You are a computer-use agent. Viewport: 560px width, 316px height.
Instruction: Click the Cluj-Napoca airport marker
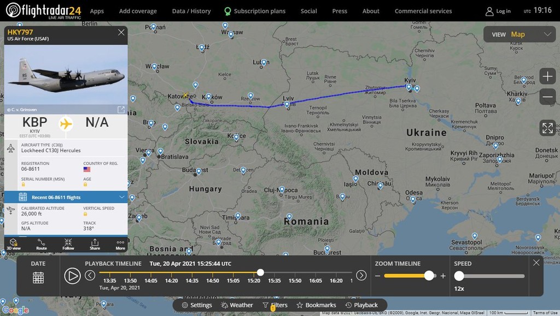pyautogui.click(x=282, y=189)
